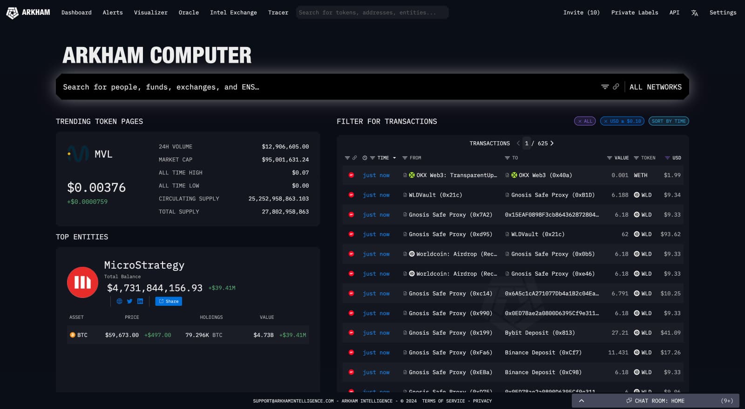
Task: Filter by TO column filter icon
Action: 507,158
